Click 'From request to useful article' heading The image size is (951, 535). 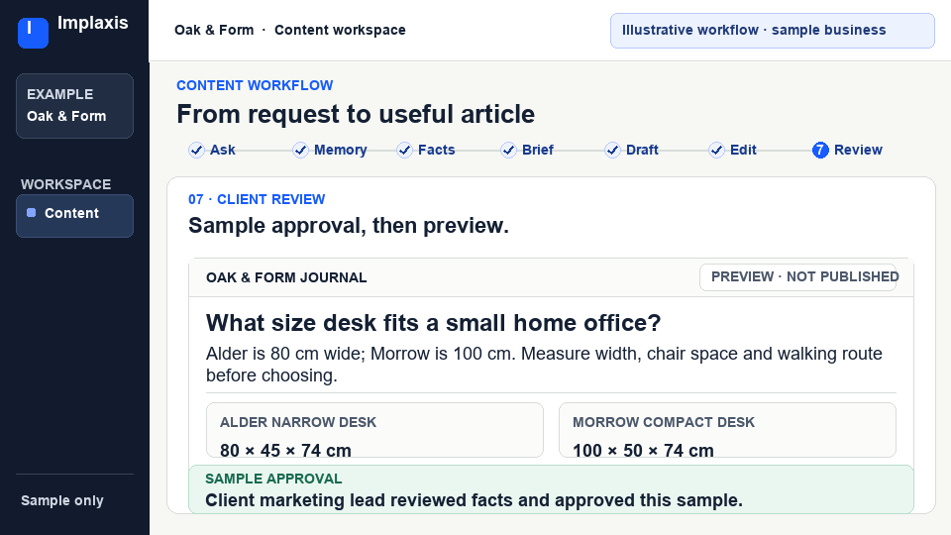coord(356,114)
